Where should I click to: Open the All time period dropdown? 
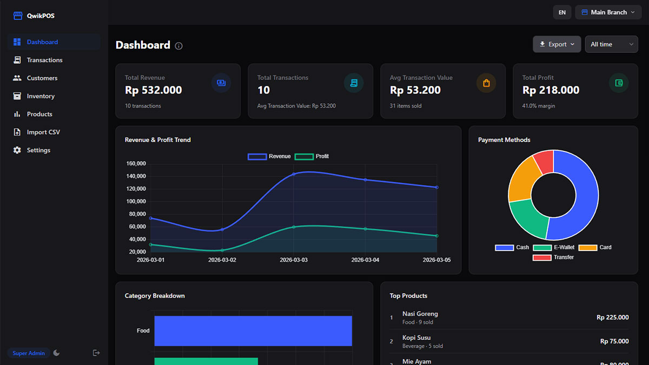612,44
